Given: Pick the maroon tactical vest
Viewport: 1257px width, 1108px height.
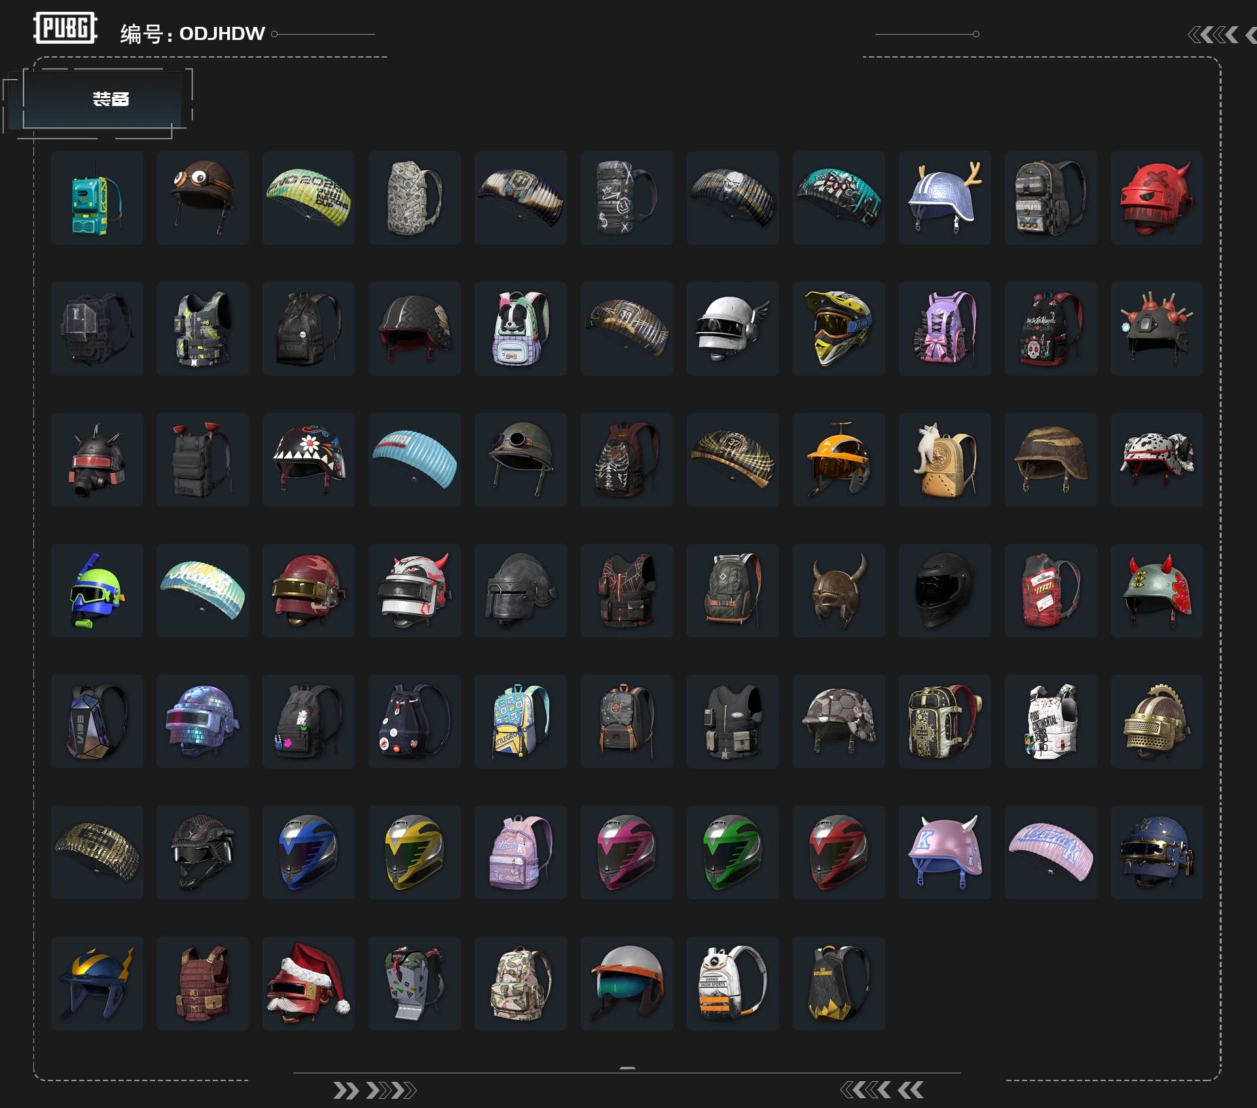Looking at the screenshot, I should click(203, 983).
